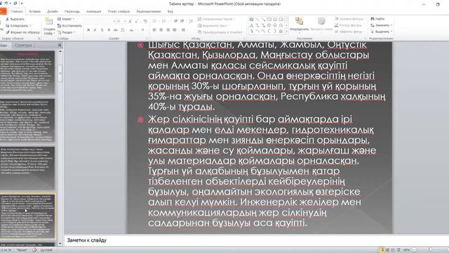The height and width of the screenshot is (253, 449).
Task: Open the orange File tab
Action: [x=3, y=11]
